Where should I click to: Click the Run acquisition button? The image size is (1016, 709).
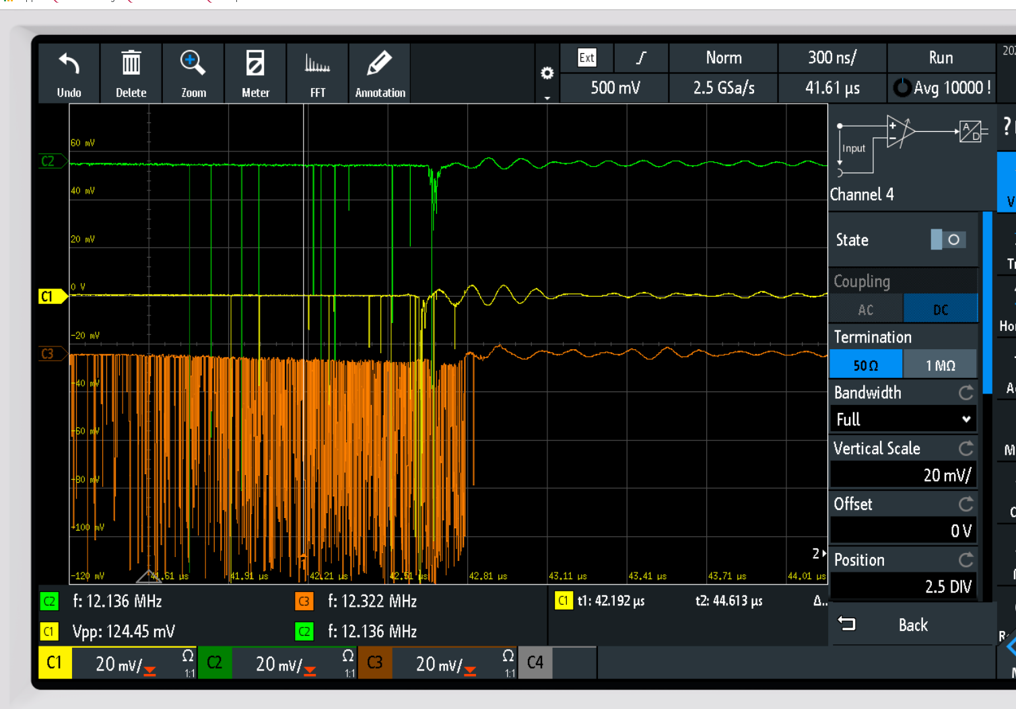click(x=941, y=58)
